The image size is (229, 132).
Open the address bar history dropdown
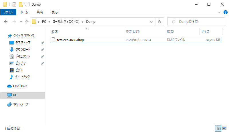click(151, 22)
